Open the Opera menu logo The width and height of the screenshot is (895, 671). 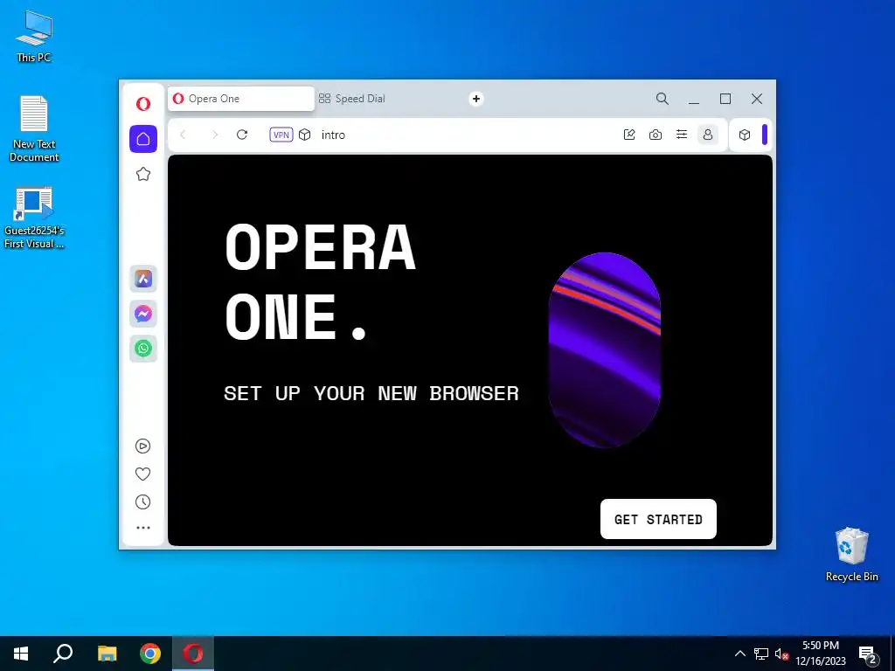coord(143,104)
